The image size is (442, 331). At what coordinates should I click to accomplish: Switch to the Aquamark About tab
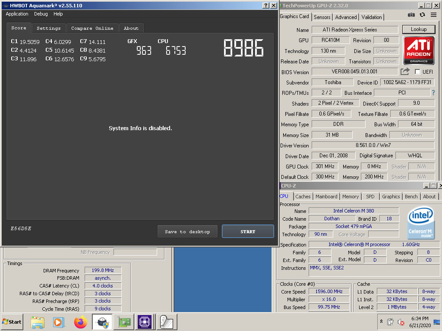pos(131,28)
